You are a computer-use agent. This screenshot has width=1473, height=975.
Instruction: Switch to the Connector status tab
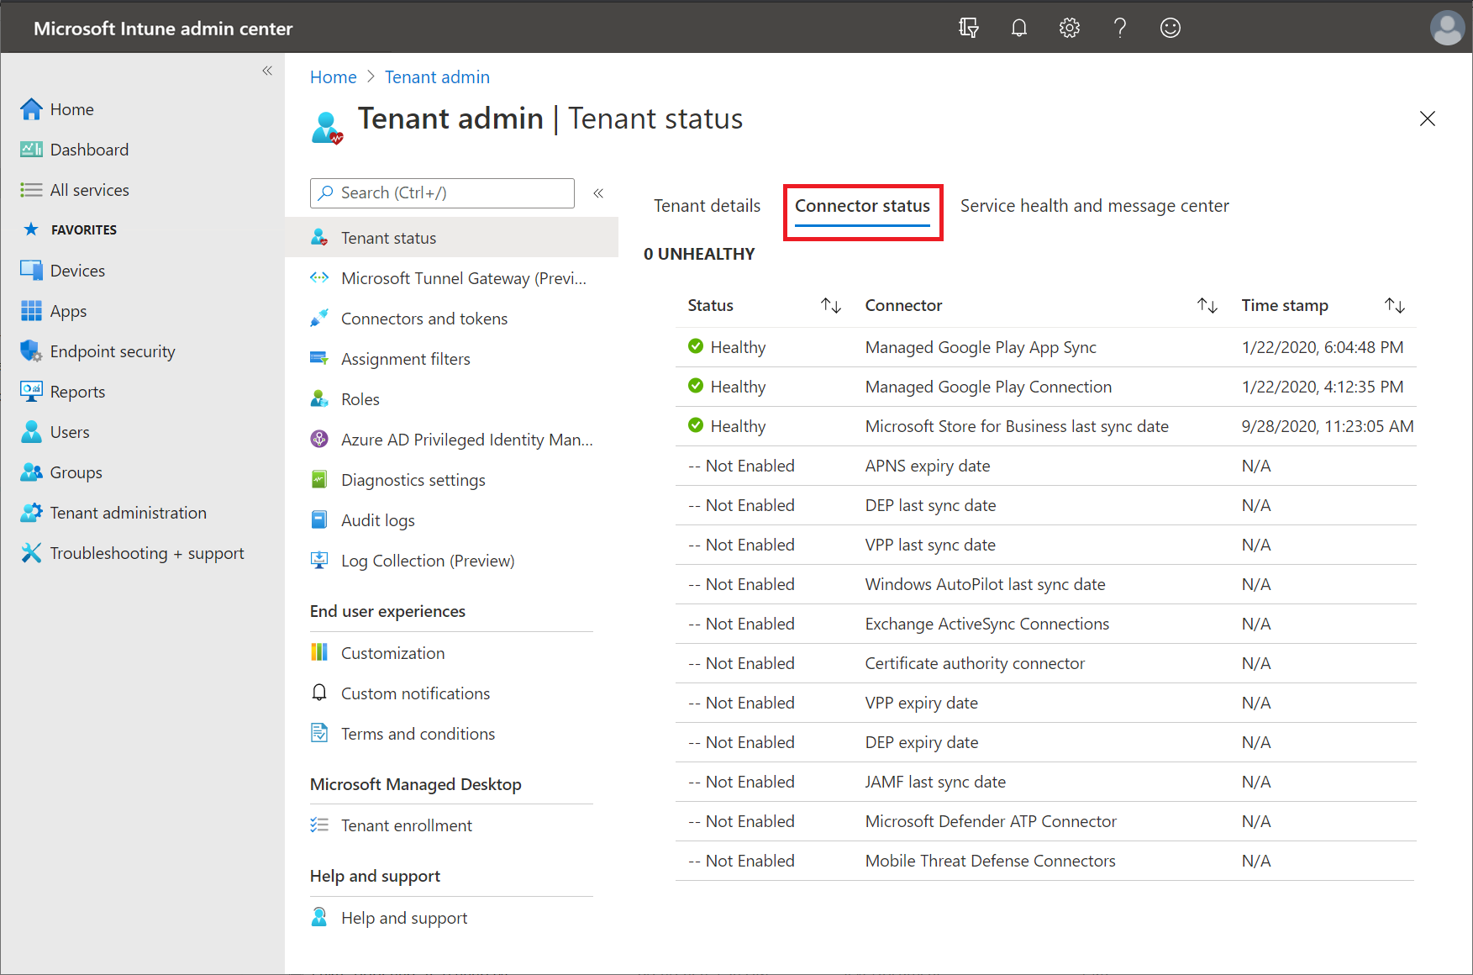coord(862,206)
